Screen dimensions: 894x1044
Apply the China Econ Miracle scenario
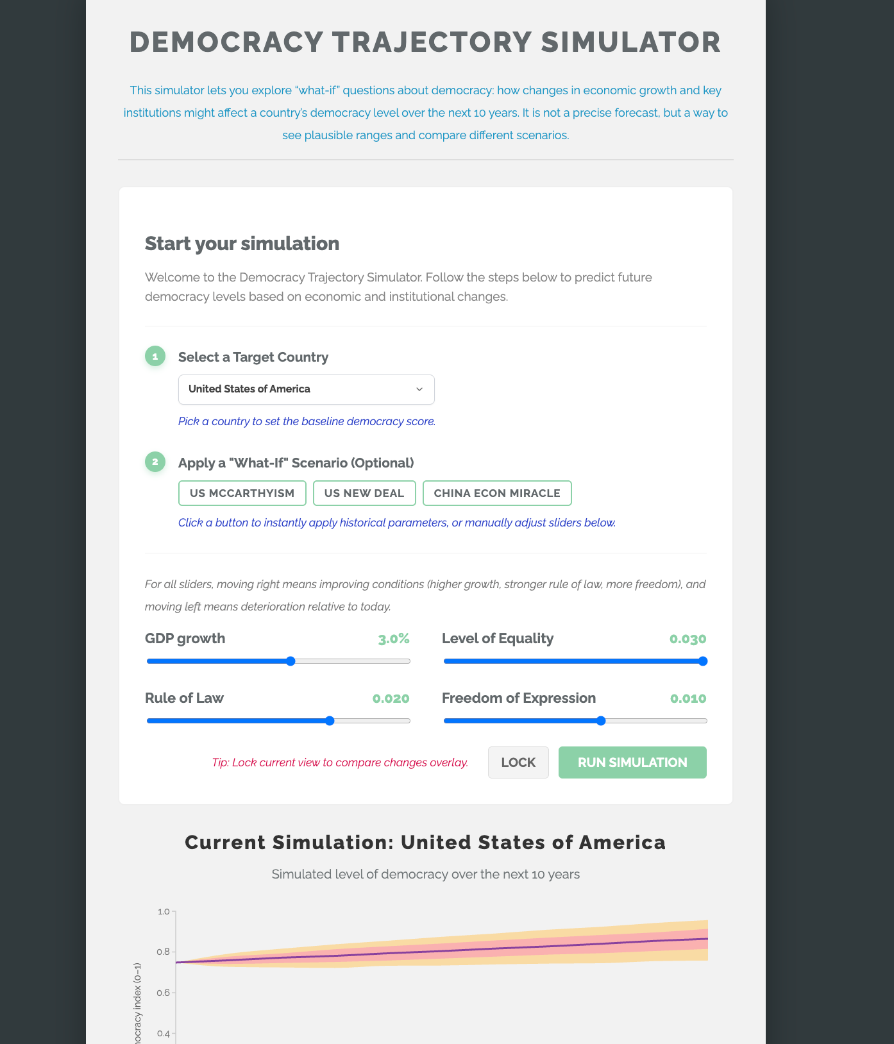pyautogui.click(x=497, y=493)
